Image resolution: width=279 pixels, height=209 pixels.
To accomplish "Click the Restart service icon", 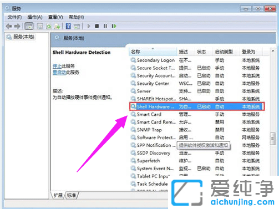I will (x=114, y=26).
